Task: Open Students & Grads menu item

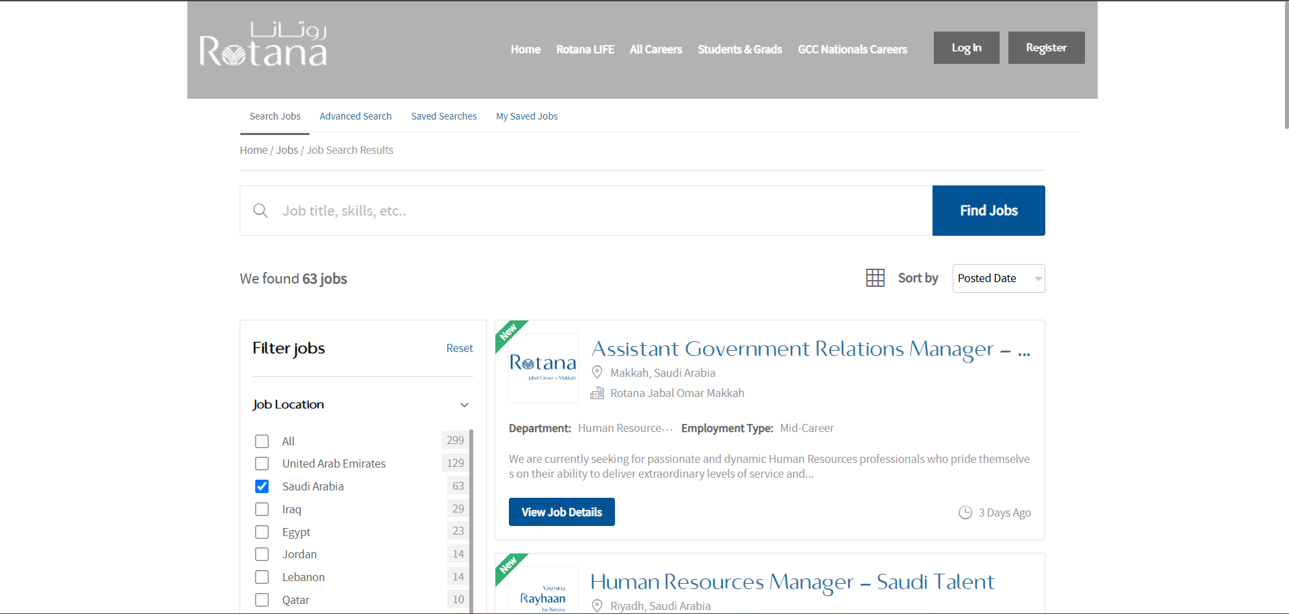Action: [740, 49]
